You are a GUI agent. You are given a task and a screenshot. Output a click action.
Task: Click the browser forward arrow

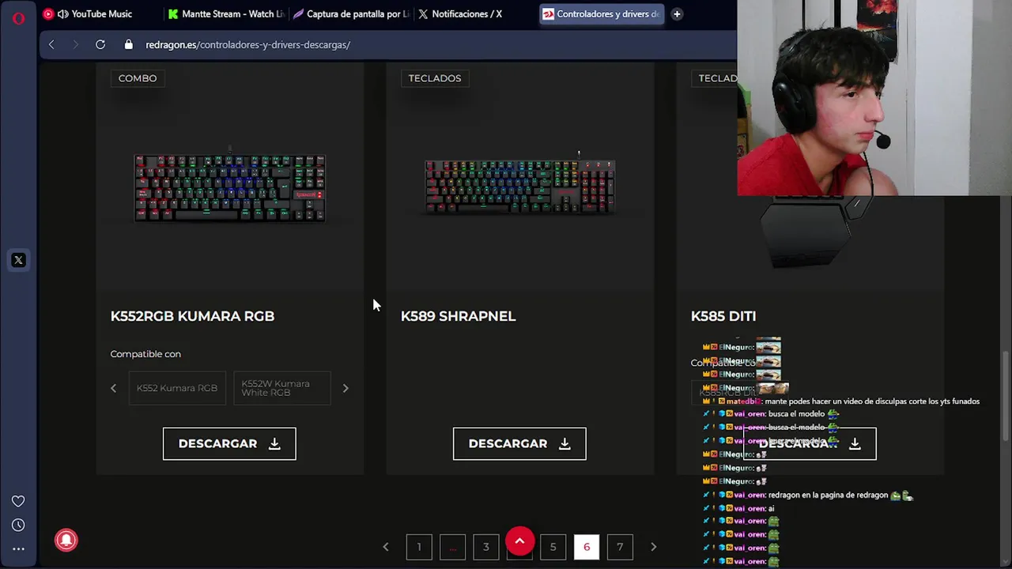click(76, 44)
